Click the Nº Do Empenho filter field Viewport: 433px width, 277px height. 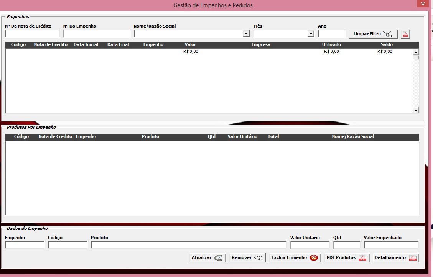pyautogui.click(x=97, y=34)
